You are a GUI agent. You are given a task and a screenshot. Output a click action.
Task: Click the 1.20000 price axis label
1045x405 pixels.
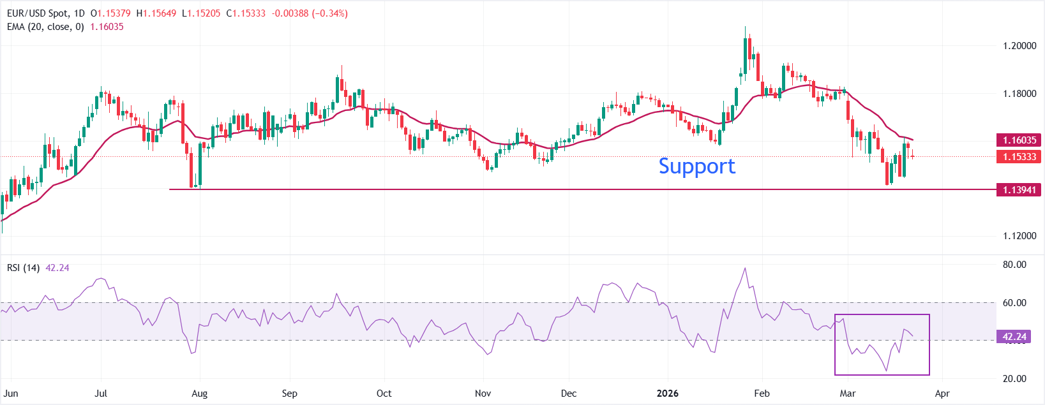(1019, 46)
